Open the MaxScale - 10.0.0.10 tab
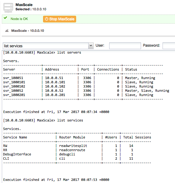This screenshot has width=175, height=183. [x=28, y=31]
